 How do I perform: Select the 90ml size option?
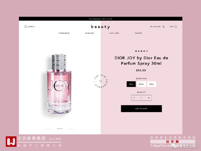(x=151, y=84)
